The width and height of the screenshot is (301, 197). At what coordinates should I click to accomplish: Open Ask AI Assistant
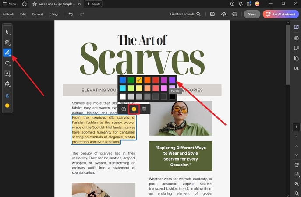281,14
